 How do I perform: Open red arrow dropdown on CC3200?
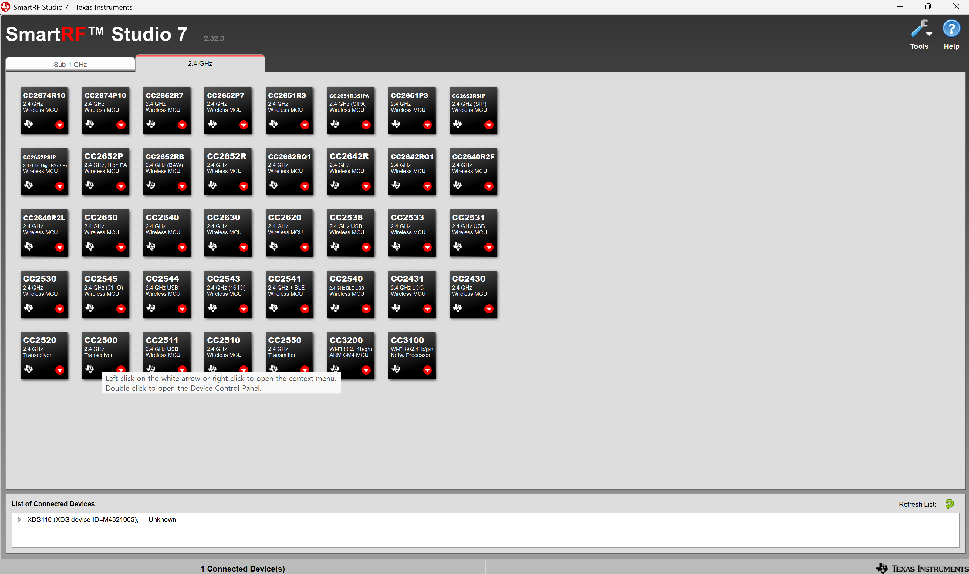(x=366, y=370)
